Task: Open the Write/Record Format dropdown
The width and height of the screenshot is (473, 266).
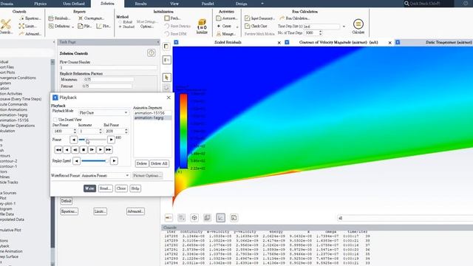Action: 105,176
